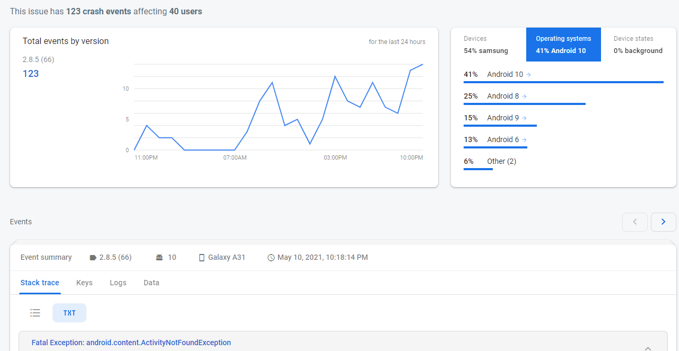
Task: Click the Event summary label
Action: pyautogui.click(x=46, y=257)
